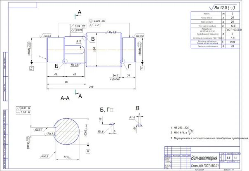Click the scale value 1:1 in title block
This screenshot has height=171, width=249.
[236, 158]
